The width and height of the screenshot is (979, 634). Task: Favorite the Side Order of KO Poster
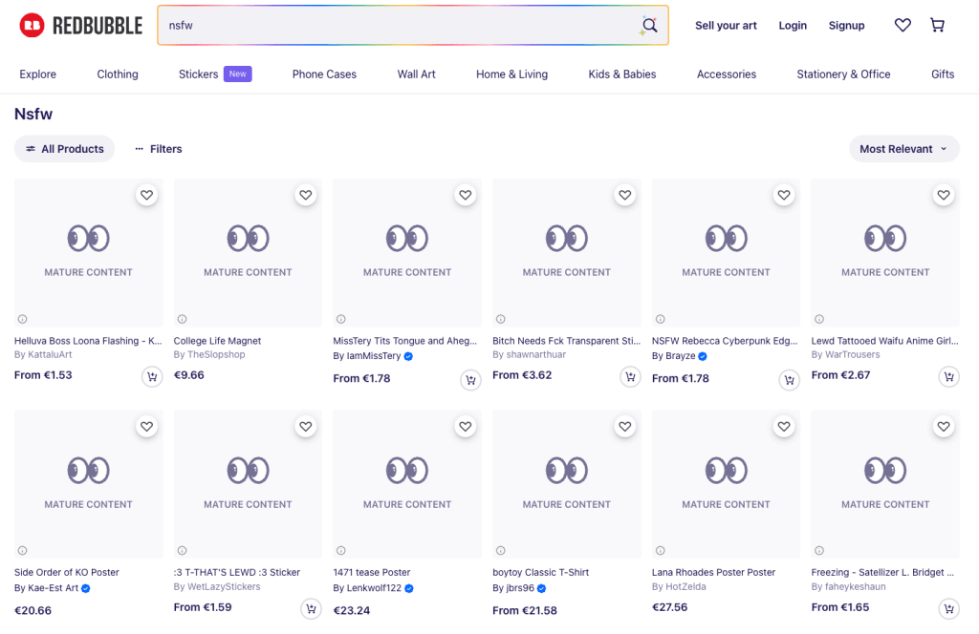pos(146,427)
